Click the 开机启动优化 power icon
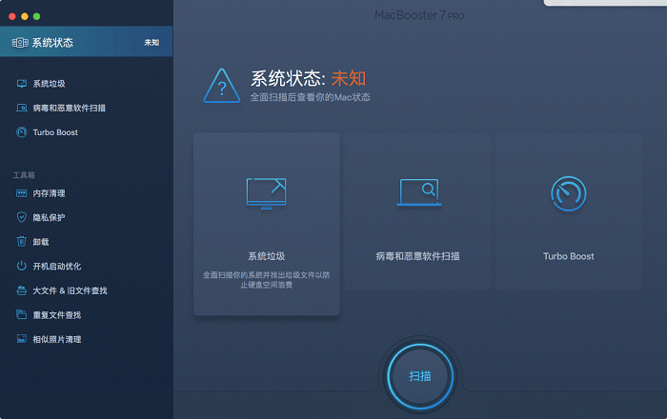 [21, 266]
